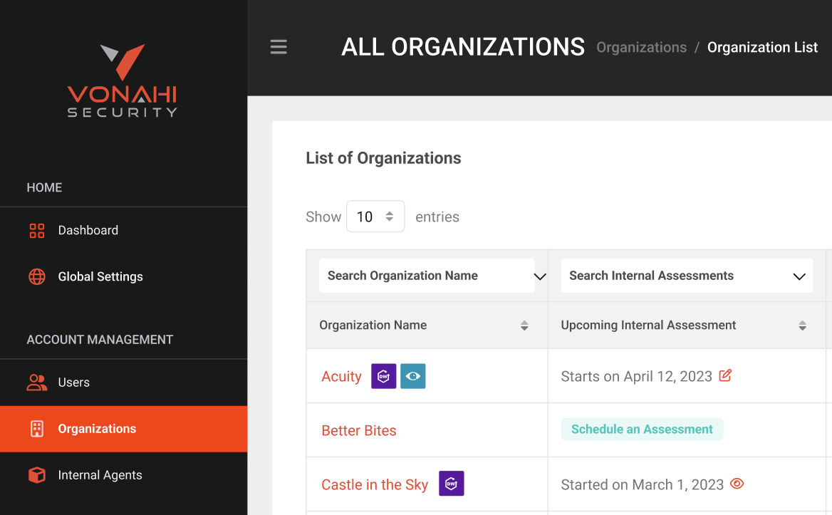Open Internal Agents from the sidebar

click(x=100, y=475)
